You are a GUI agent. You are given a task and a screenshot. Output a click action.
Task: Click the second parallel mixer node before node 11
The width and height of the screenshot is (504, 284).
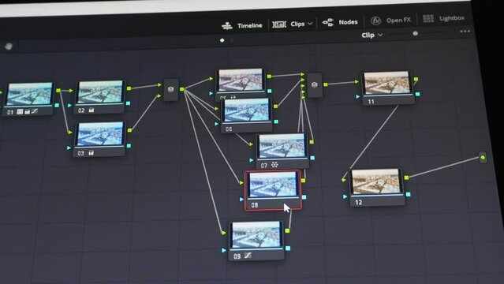click(x=315, y=85)
